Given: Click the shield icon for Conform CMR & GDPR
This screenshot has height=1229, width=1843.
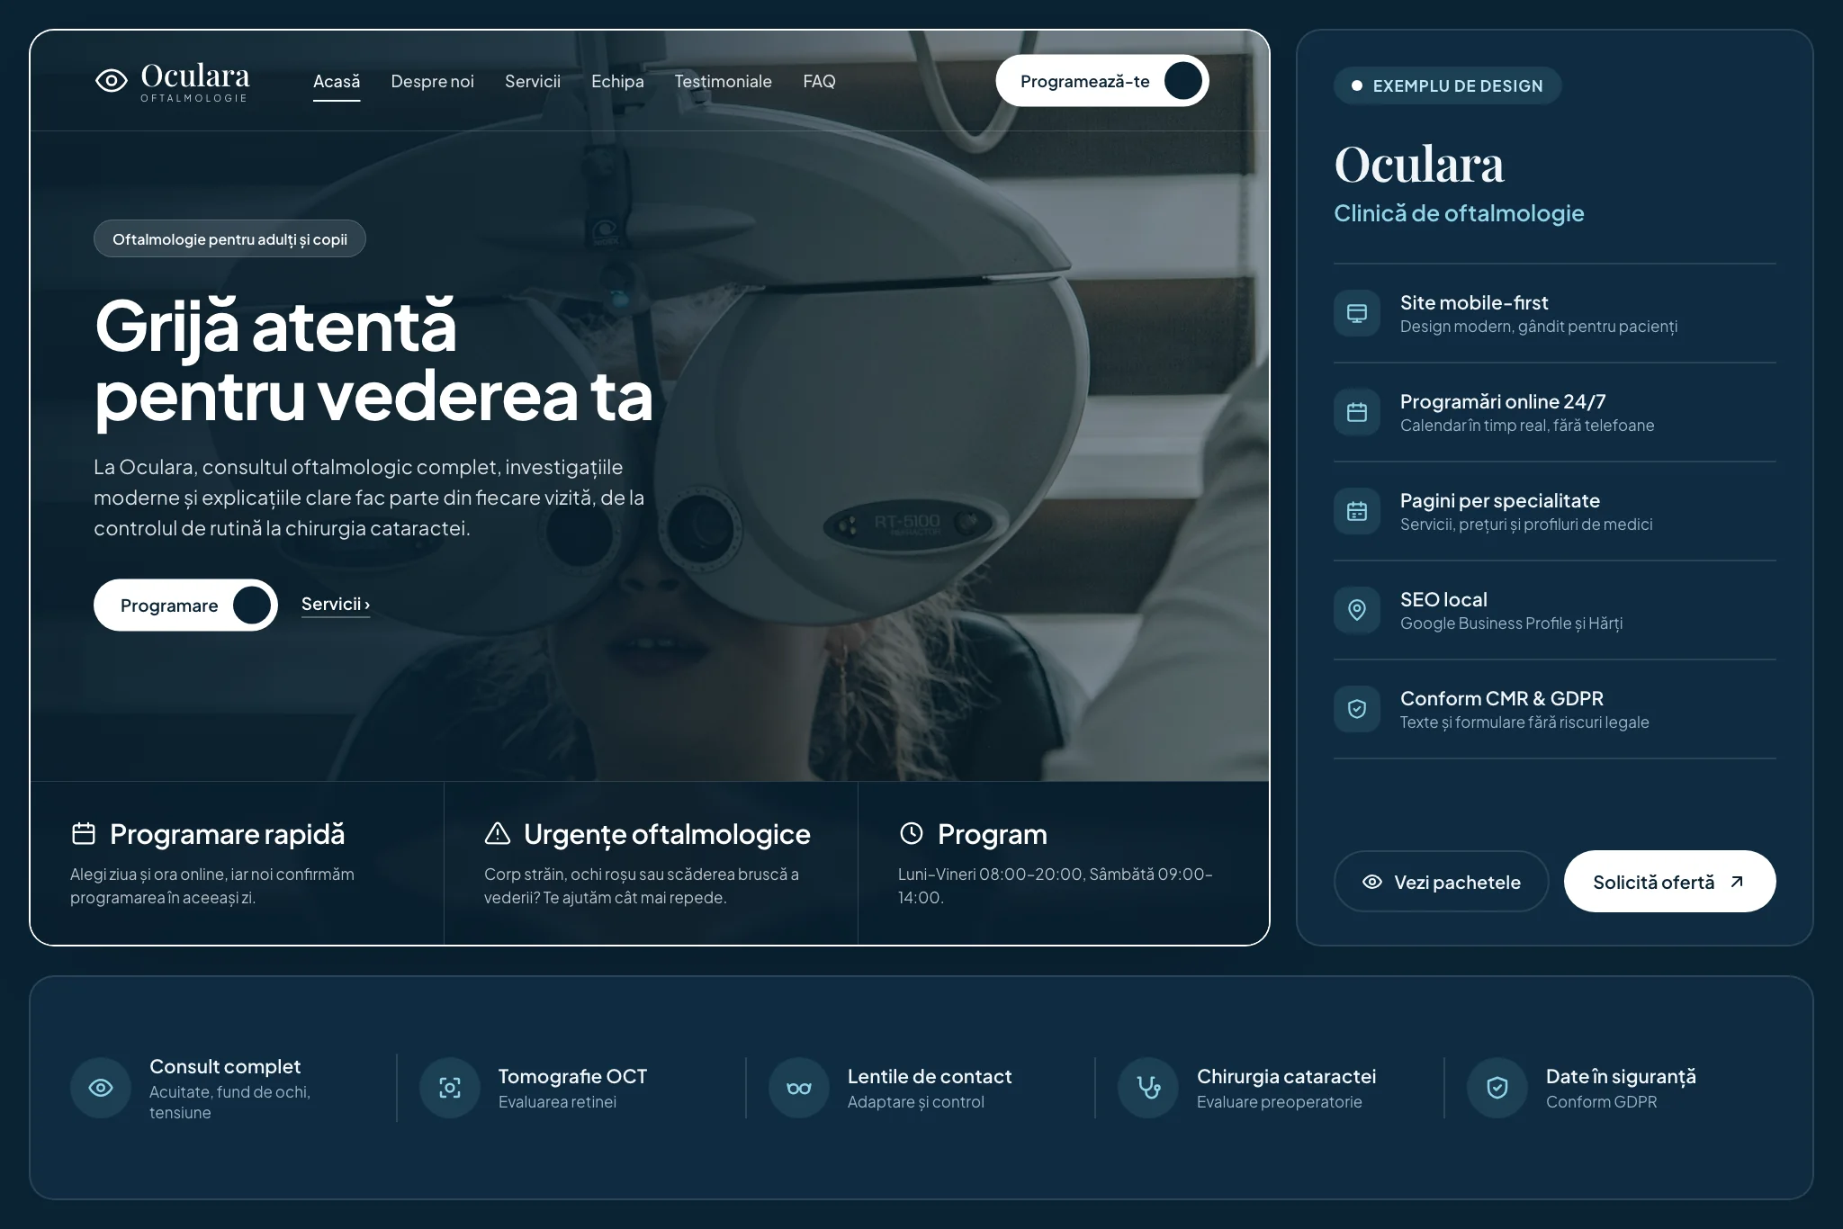Looking at the screenshot, I should pyautogui.click(x=1357, y=709).
